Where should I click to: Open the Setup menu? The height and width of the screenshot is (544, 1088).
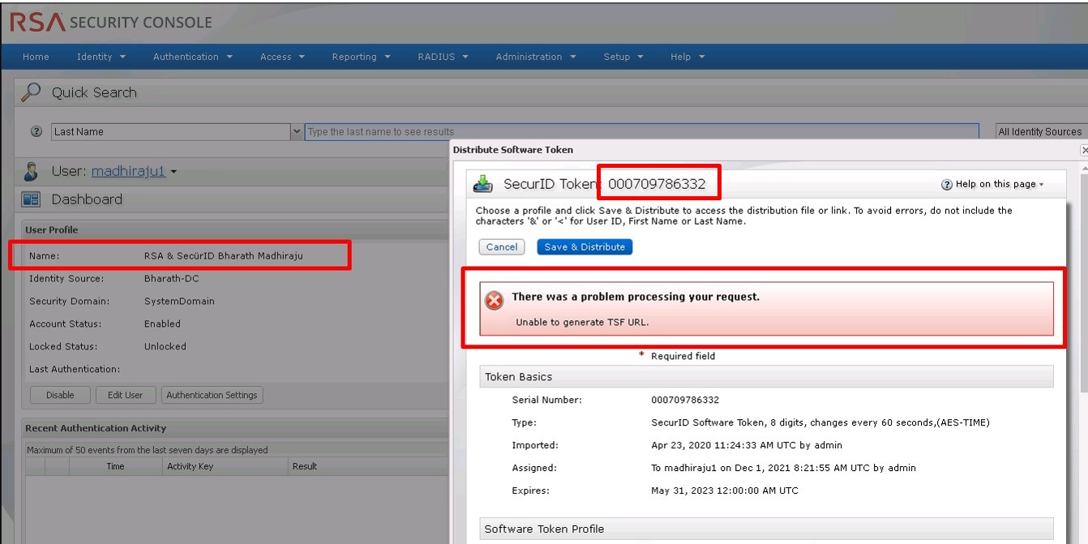[623, 57]
